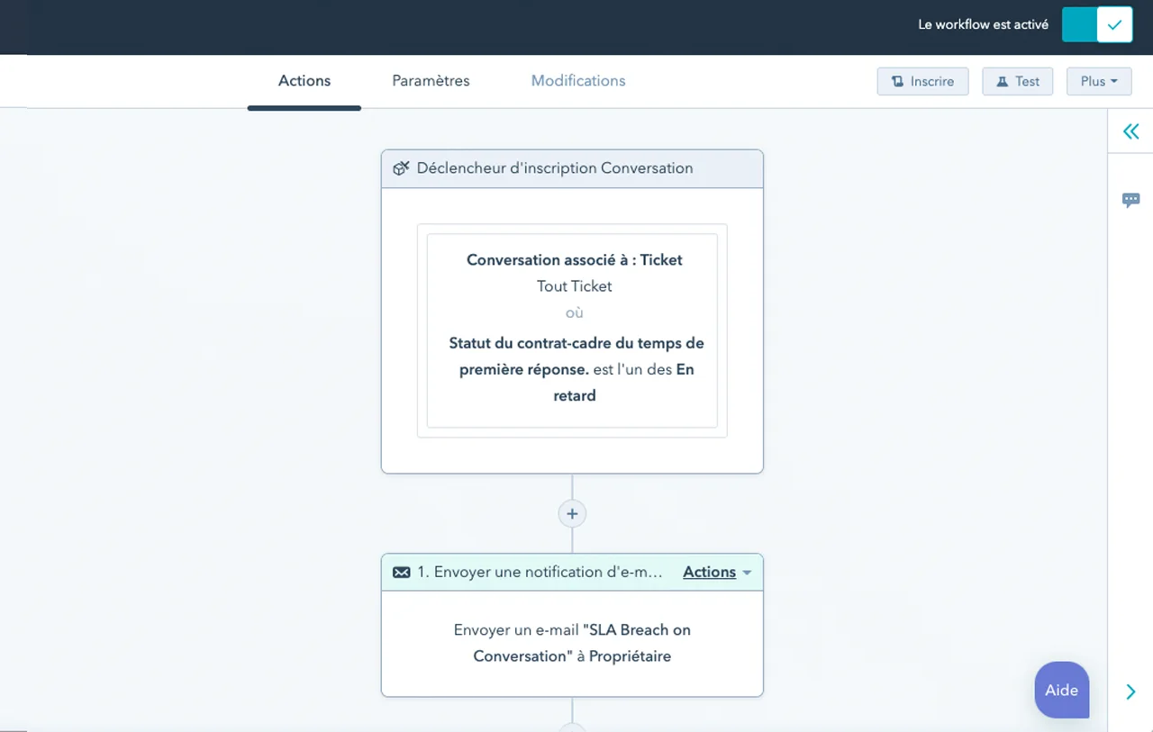Screen dimensions: 1153x732
Task: Open the SLA Breach email action body
Action: click(x=572, y=643)
